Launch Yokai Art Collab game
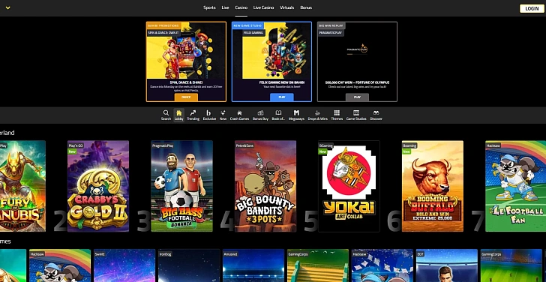Viewport: 546px width, 282px height. (x=349, y=186)
